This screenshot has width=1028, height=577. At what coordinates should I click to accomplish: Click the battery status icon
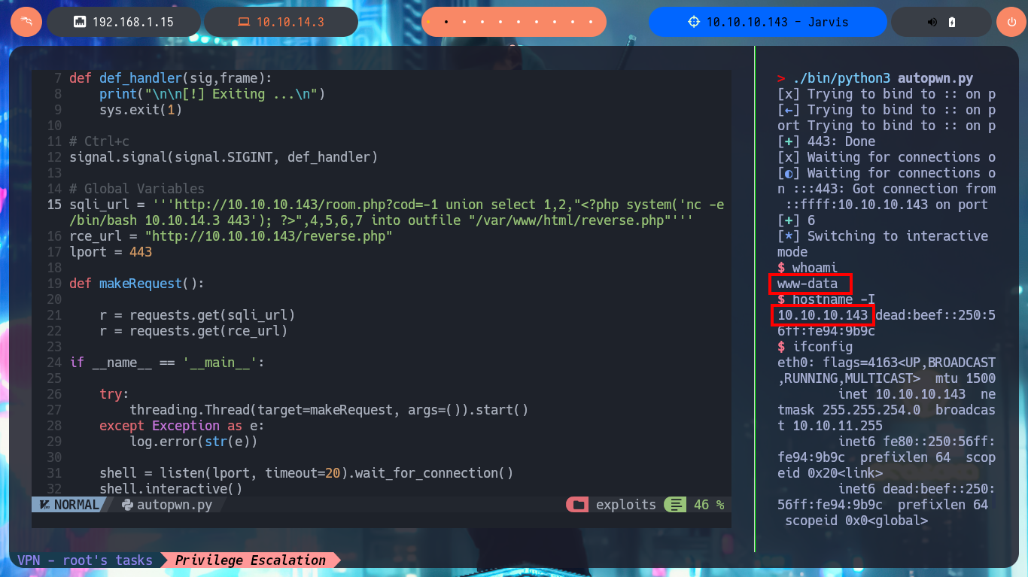[x=952, y=23]
